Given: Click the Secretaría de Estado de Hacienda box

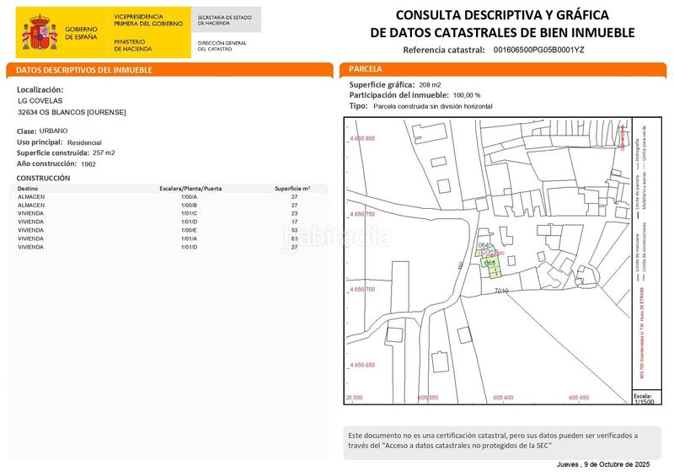Looking at the screenshot, I should pos(225,19).
